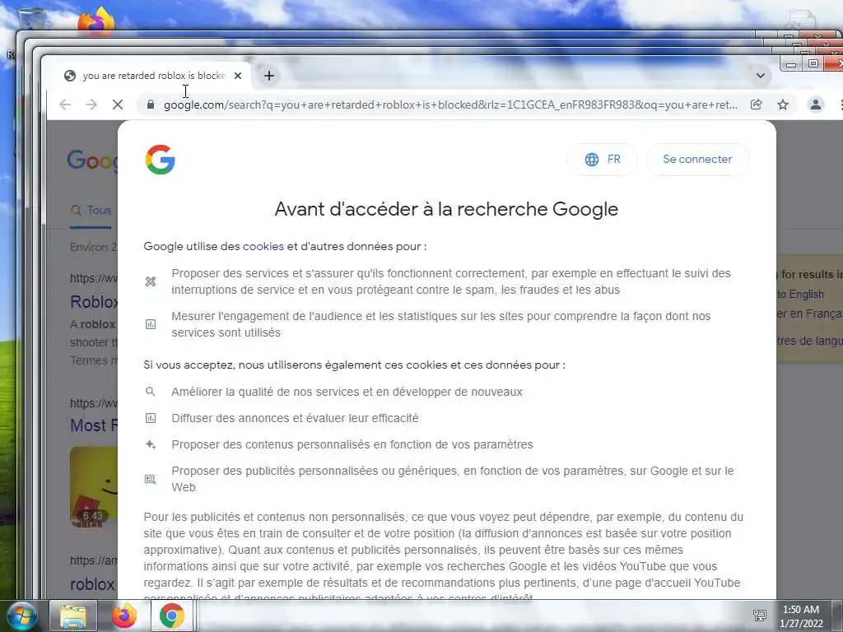Bookmark this page with the star icon
The image size is (843, 632).
(x=783, y=105)
